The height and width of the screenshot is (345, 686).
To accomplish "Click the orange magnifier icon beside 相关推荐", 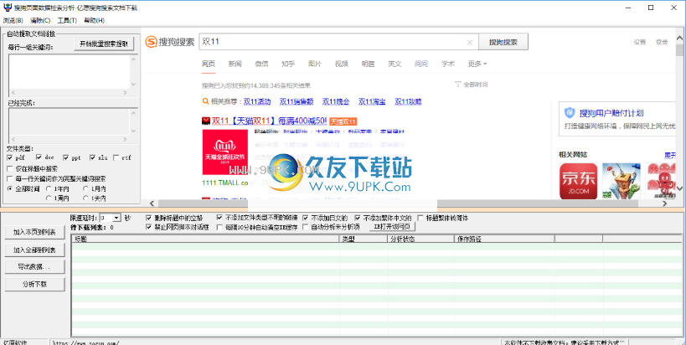I will pyautogui.click(x=205, y=101).
